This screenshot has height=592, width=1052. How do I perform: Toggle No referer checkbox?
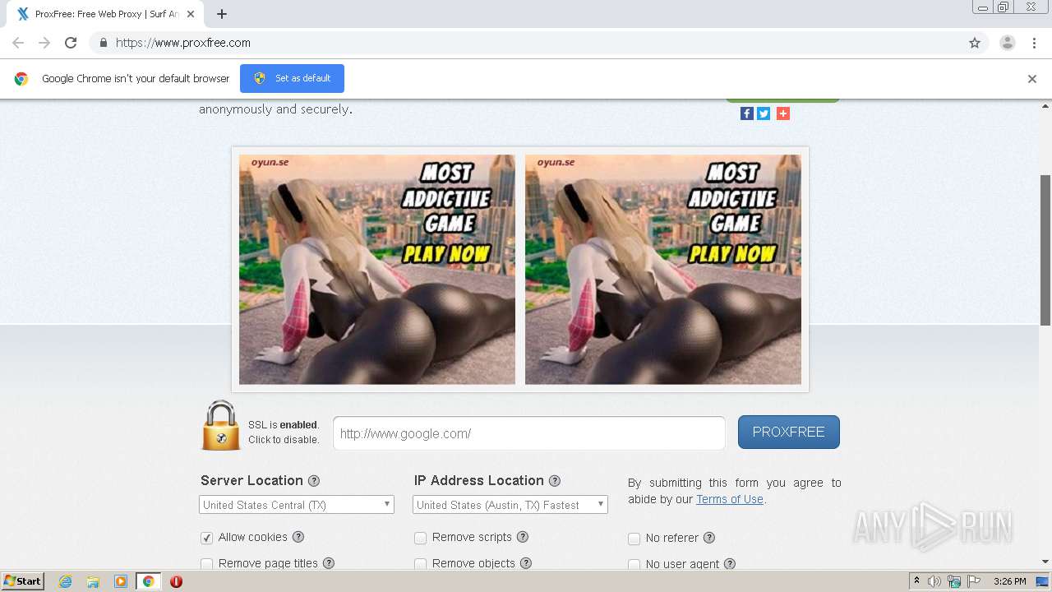634,539
